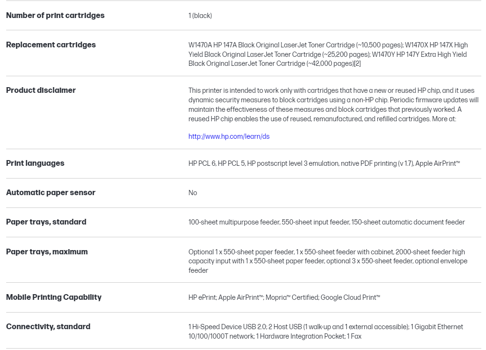The width and height of the screenshot is (486, 350).
Task: Click the Mobile Printing Capability label
Action: (54, 297)
